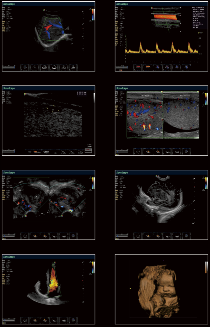Click the SonoScape logo above the carotid spectral waveform
Image resolution: width=210 pixels, height=327 pixels.
pyautogui.click(x=122, y=4)
